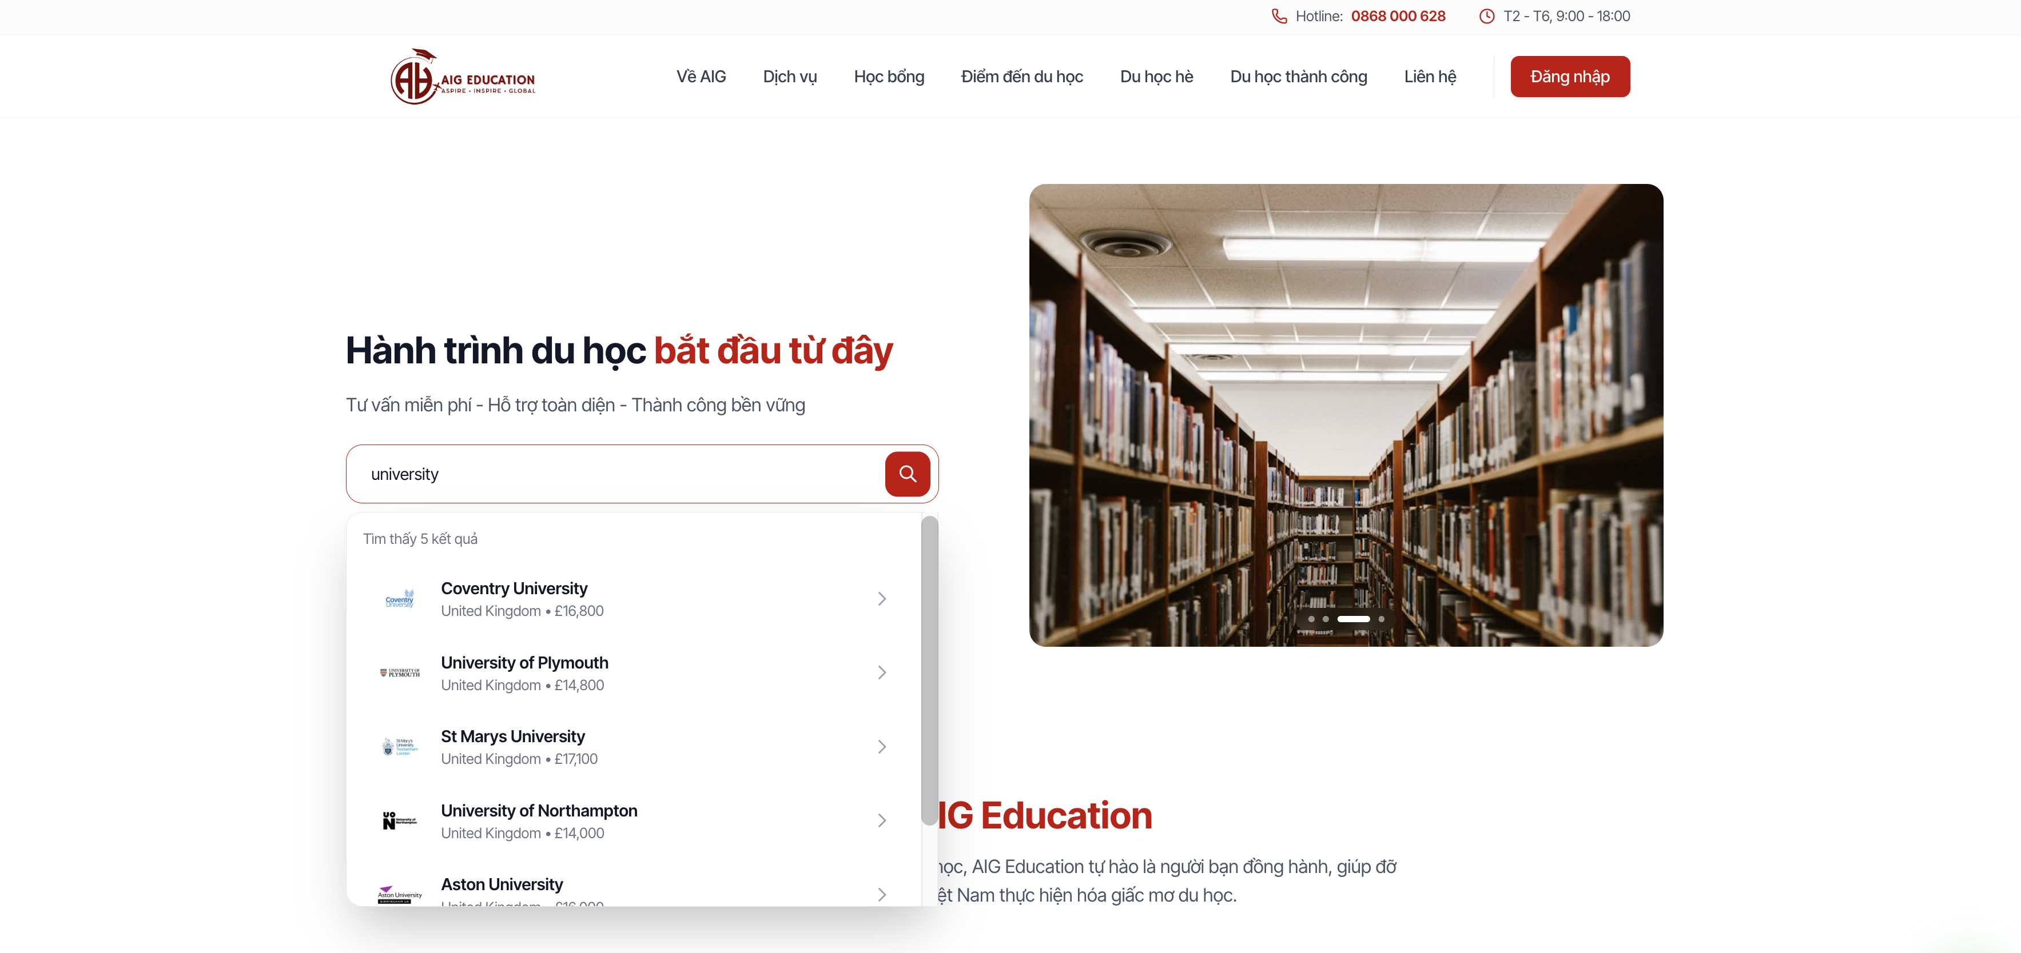Select the Học bổng menu item
The image size is (2021, 953).
889,76
